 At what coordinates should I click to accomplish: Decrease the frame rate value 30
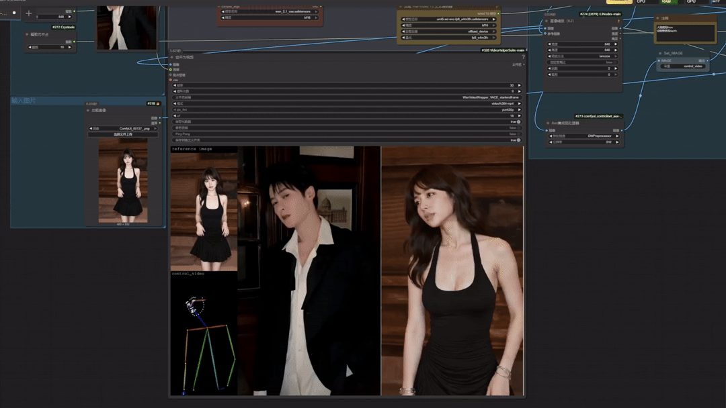[175, 85]
